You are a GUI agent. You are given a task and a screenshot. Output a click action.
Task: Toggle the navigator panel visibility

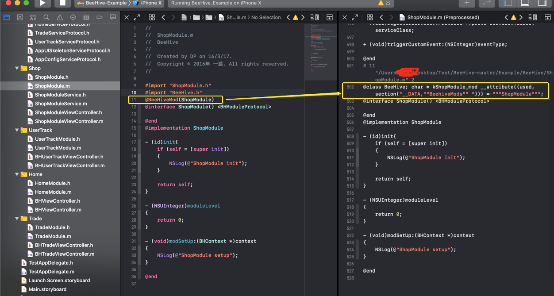(x=508, y=3)
